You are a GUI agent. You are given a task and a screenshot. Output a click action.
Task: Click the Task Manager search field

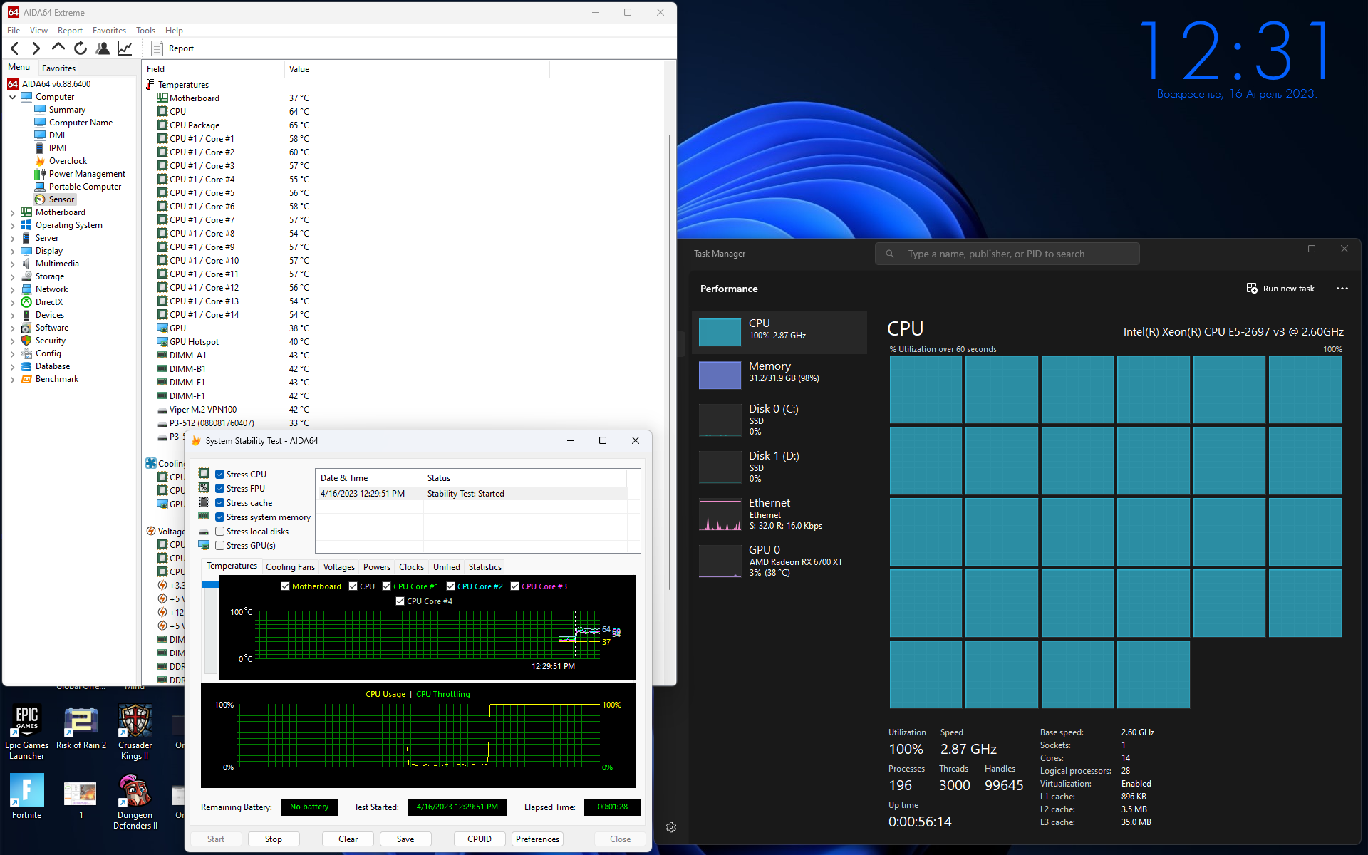(x=1007, y=254)
